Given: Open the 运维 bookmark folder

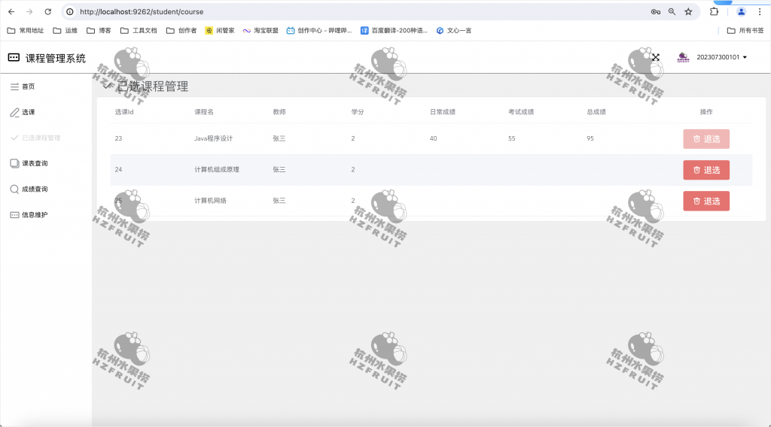Looking at the screenshot, I should [66, 30].
